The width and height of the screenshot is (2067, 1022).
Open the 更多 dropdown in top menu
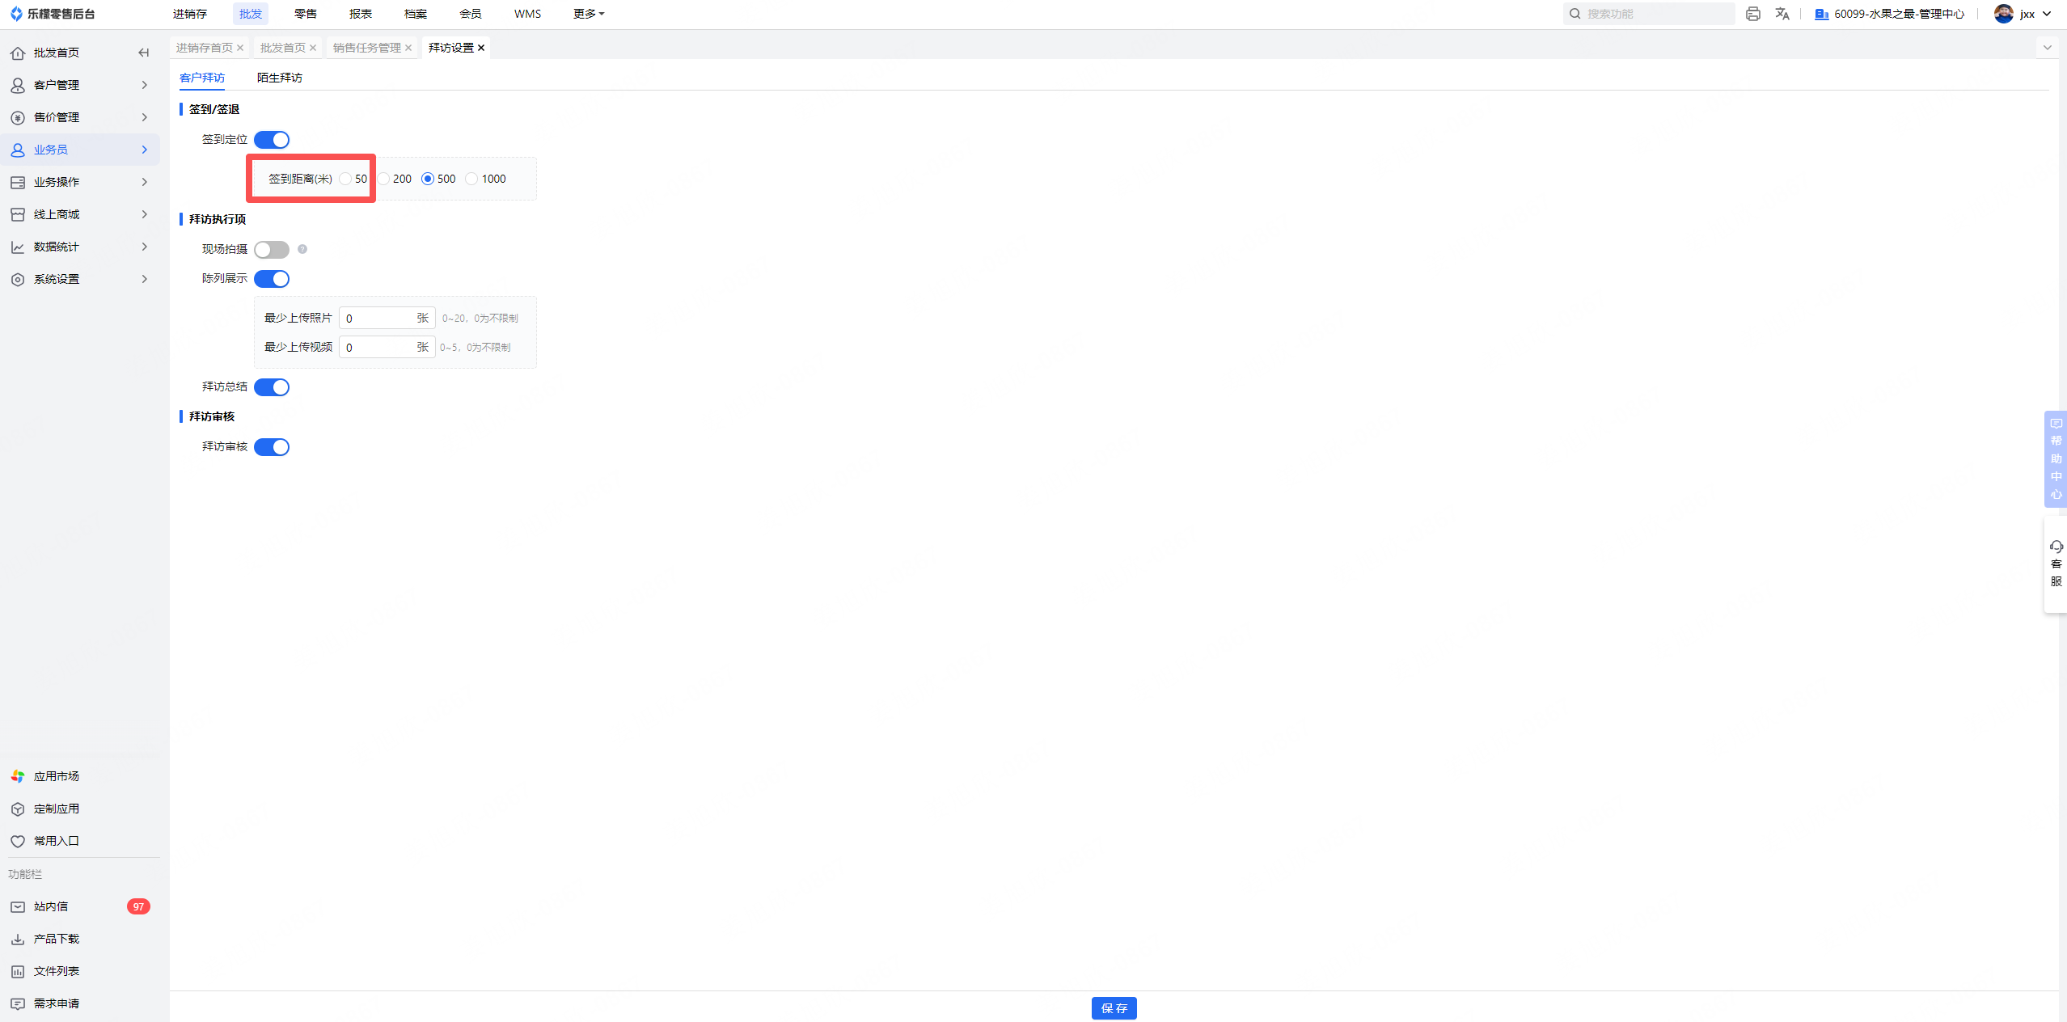pos(588,14)
